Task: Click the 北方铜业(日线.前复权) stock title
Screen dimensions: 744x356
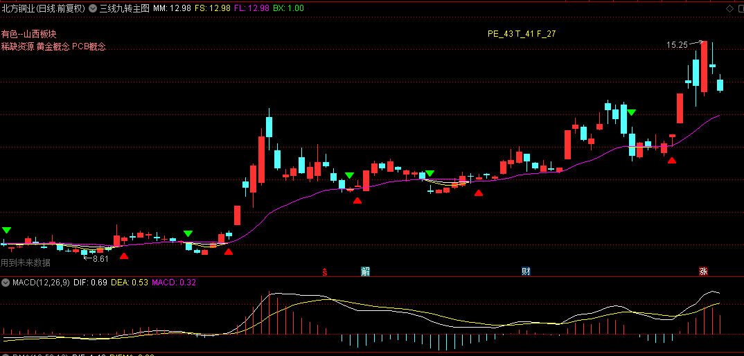Action: [x=43, y=8]
